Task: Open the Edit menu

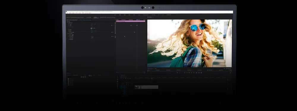Action: coord(70,13)
